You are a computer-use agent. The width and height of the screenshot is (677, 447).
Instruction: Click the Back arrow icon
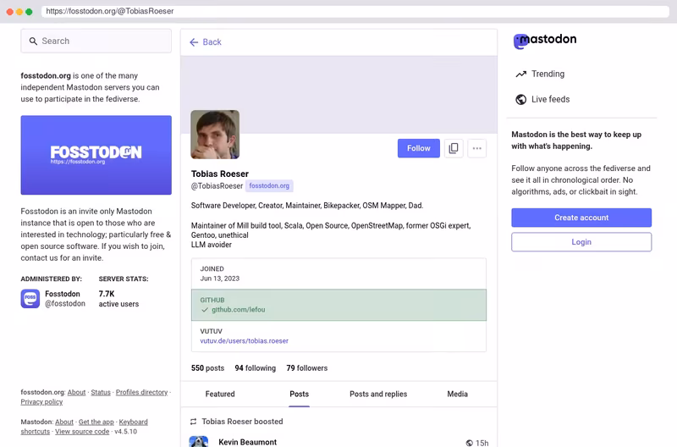[194, 41]
